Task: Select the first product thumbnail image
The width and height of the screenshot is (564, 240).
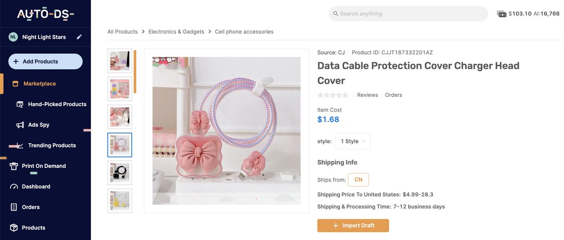Action: click(x=119, y=61)
